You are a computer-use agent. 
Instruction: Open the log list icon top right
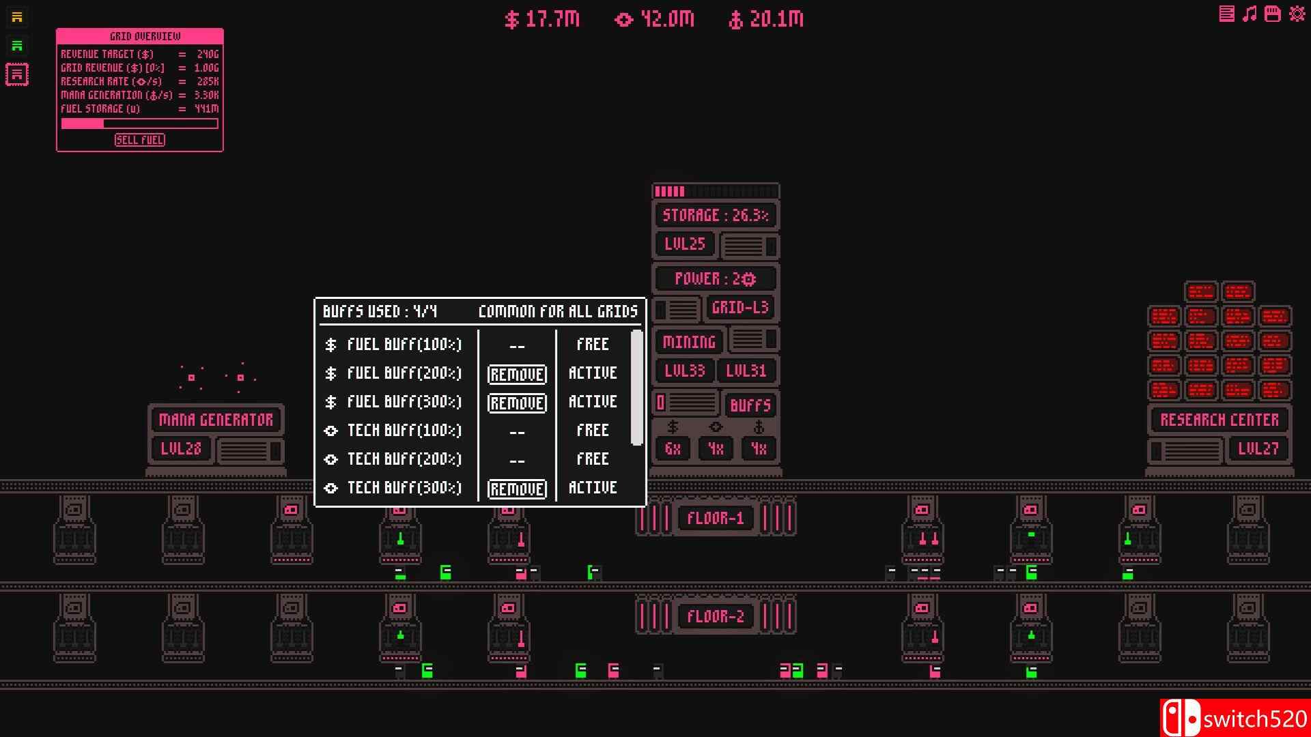coord(1226,14)
